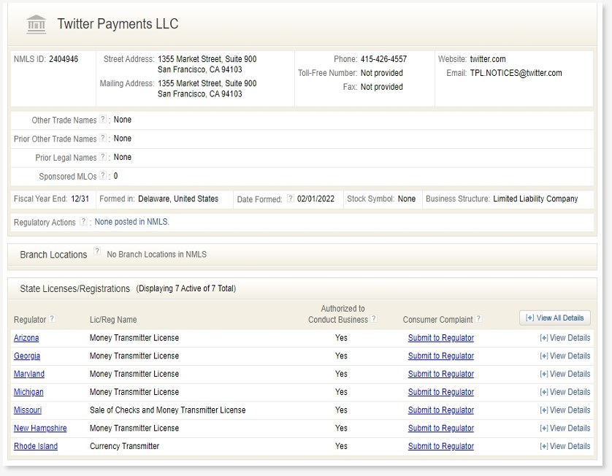Click help icon beside Regulator column header
This screenshot has height=476, width=612.
(52, 319)
